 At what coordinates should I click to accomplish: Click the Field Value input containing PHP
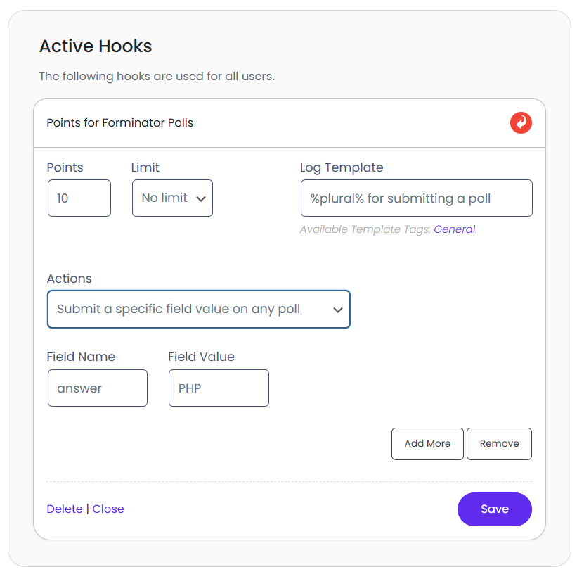pyautogui.click(x=219, y=388)
